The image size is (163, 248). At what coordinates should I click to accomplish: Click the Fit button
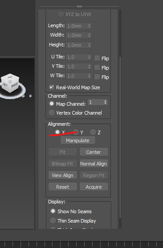[63, 152]
